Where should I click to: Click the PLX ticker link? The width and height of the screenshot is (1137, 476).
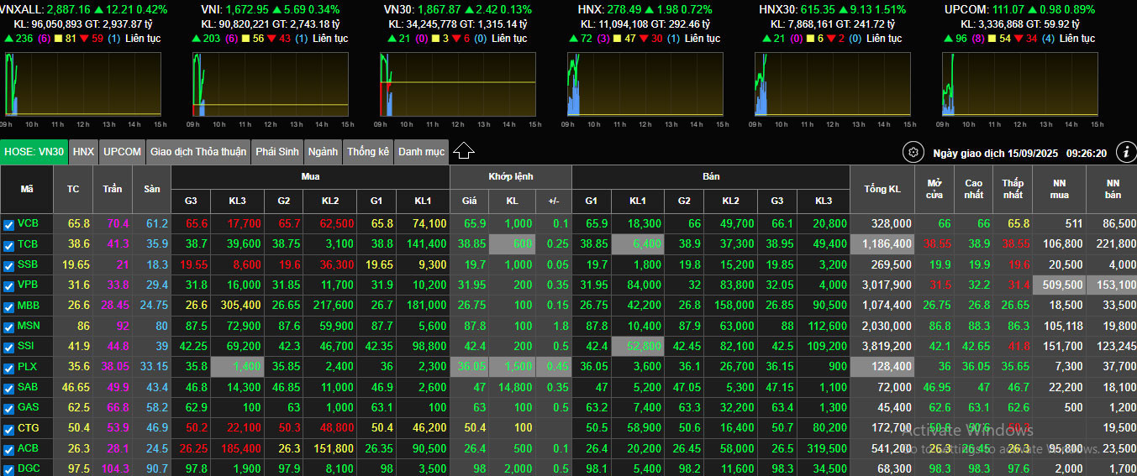pos(28,367)
